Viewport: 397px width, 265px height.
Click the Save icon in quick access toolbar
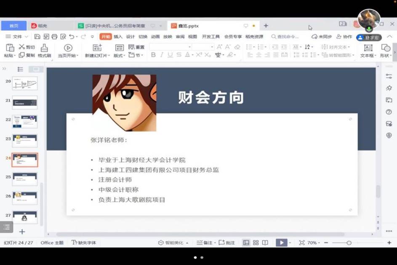pyautogui.click(x=37, y=37)
